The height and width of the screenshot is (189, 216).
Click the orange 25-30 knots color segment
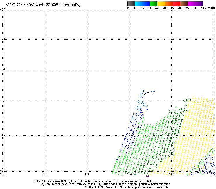tap(169, 3)
